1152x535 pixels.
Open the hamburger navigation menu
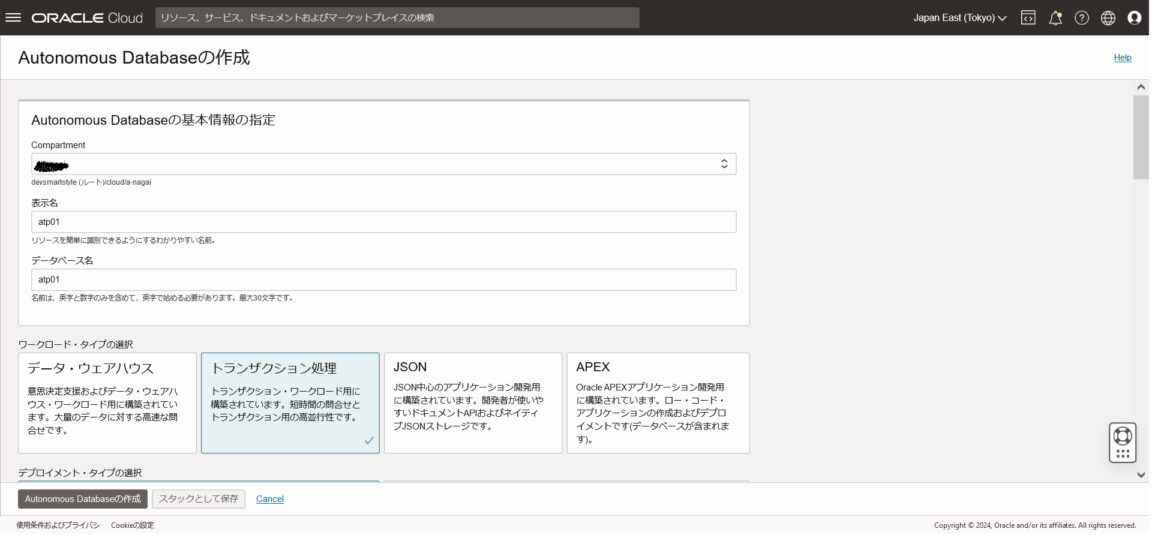[x=13, y=17]
